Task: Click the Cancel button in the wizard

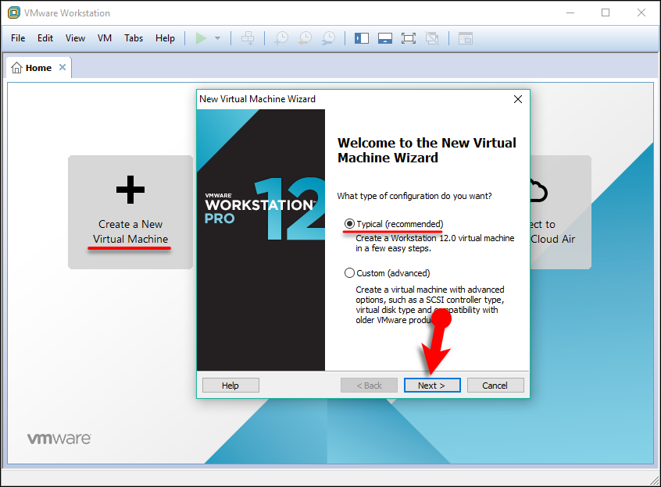Action: pos(495,385)
